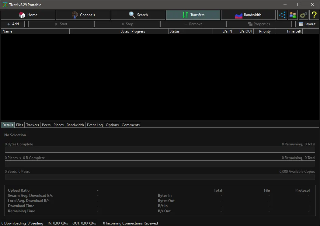Select the Transfers view button
Image resolution: width=320 pixels, height=226 pixels.
pyautogui.click(x=193, y=15)
